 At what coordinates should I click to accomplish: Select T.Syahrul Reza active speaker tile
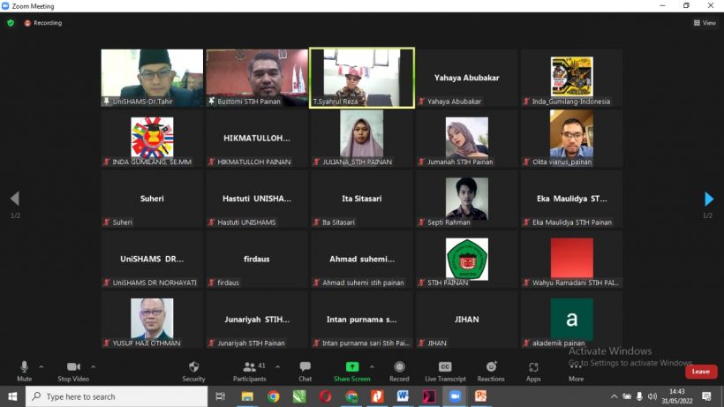click(x=361, y=78)
